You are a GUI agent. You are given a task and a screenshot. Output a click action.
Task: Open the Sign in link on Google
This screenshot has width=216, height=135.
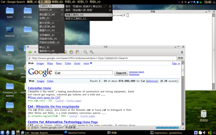[x=176, y=63]
